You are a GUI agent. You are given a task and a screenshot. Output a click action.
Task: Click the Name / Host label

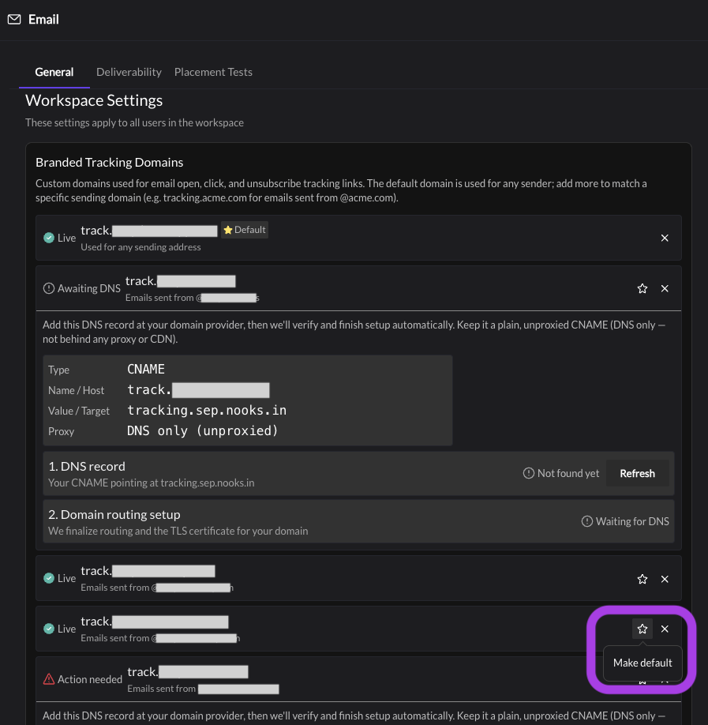click(x=77, y=390)
